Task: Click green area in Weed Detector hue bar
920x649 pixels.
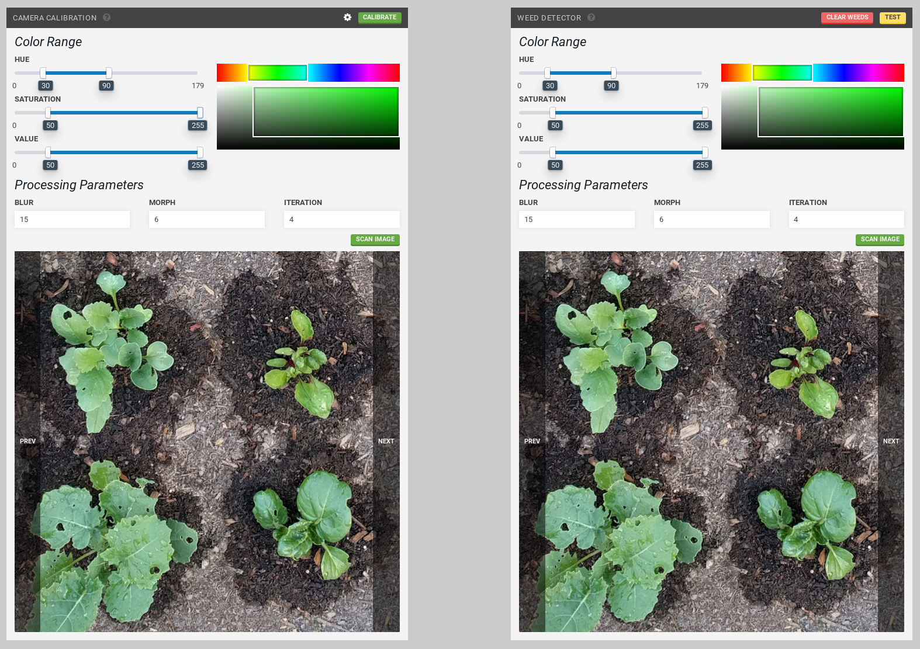Action: coord(782,72)
